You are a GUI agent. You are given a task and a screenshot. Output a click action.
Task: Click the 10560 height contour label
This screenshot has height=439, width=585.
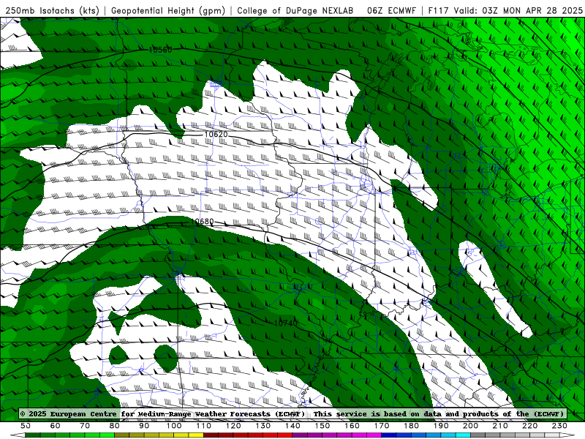[x=160, y=50]
